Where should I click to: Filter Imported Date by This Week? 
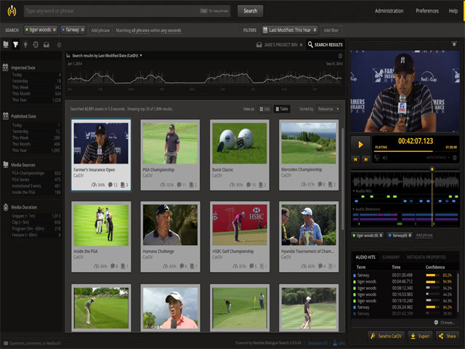pos(36,87)
